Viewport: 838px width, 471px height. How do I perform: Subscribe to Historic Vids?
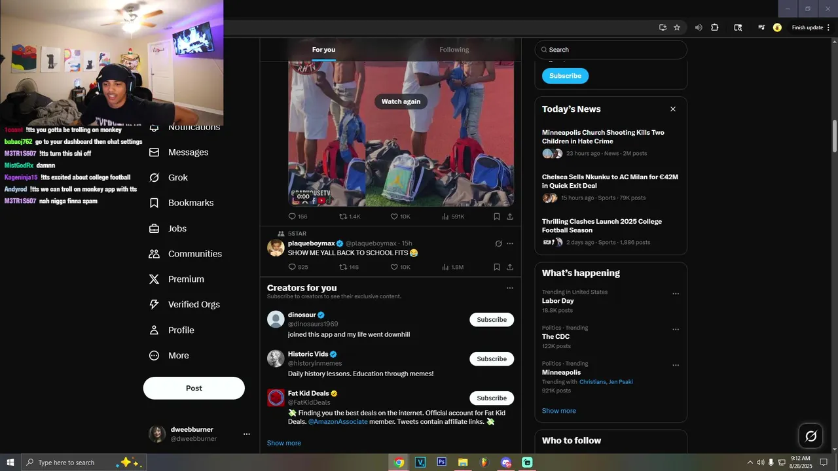coord(492,359)
